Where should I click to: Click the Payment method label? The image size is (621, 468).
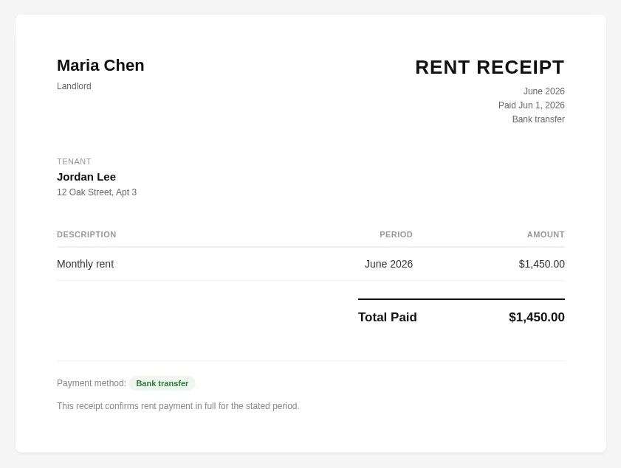pos(92,383)
